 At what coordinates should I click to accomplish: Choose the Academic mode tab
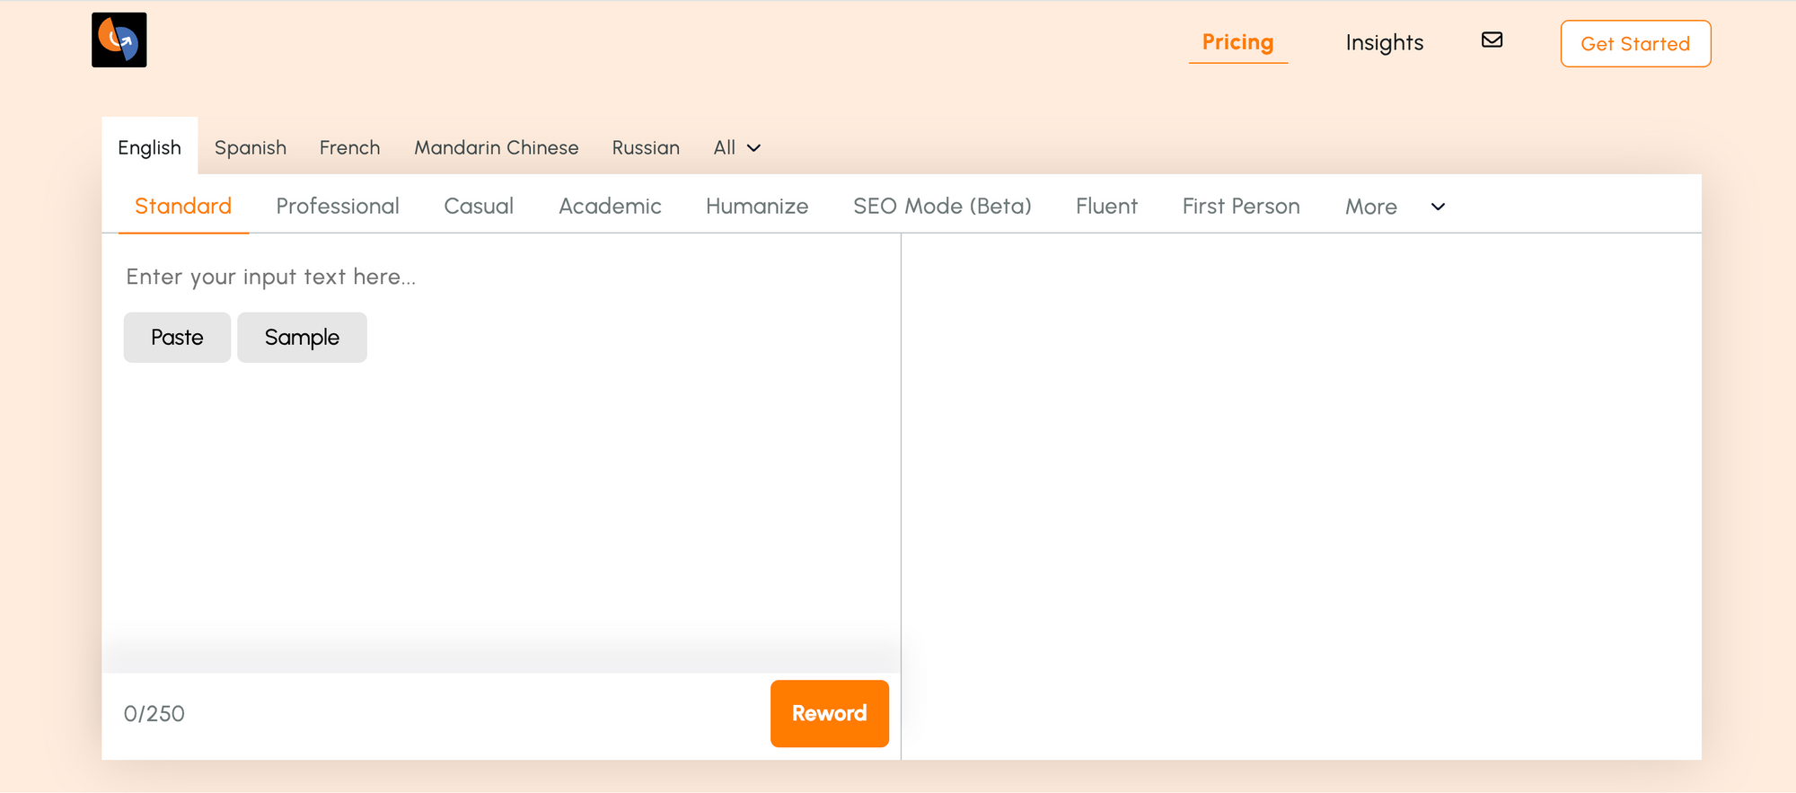pos(610,207)
